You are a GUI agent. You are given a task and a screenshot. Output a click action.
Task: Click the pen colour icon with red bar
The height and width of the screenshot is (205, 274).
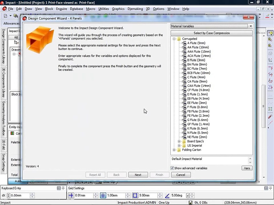pos(267,16)
